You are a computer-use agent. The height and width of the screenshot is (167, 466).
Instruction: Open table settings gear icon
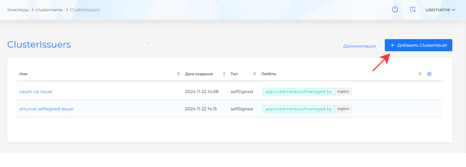(x=429, y=74)
